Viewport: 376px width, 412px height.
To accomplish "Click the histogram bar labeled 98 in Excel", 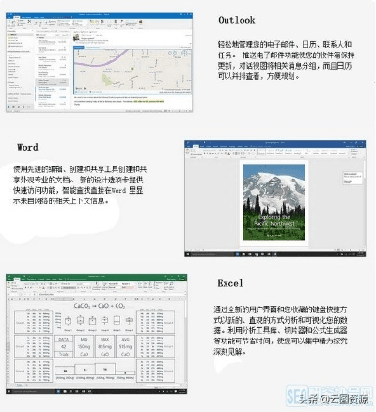I will pos(65,371).
